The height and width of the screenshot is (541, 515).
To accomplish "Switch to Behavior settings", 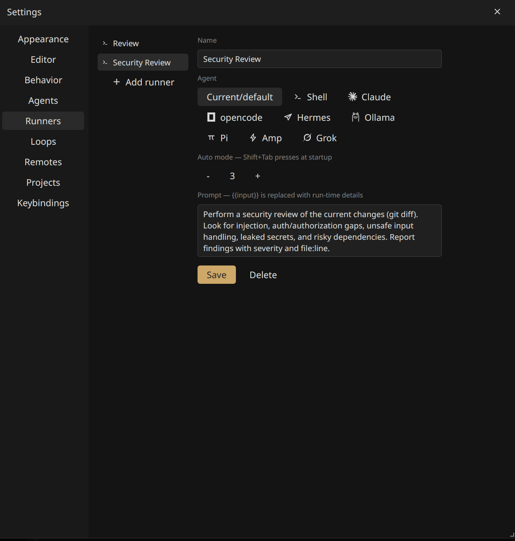I will [x=43, y=80].
